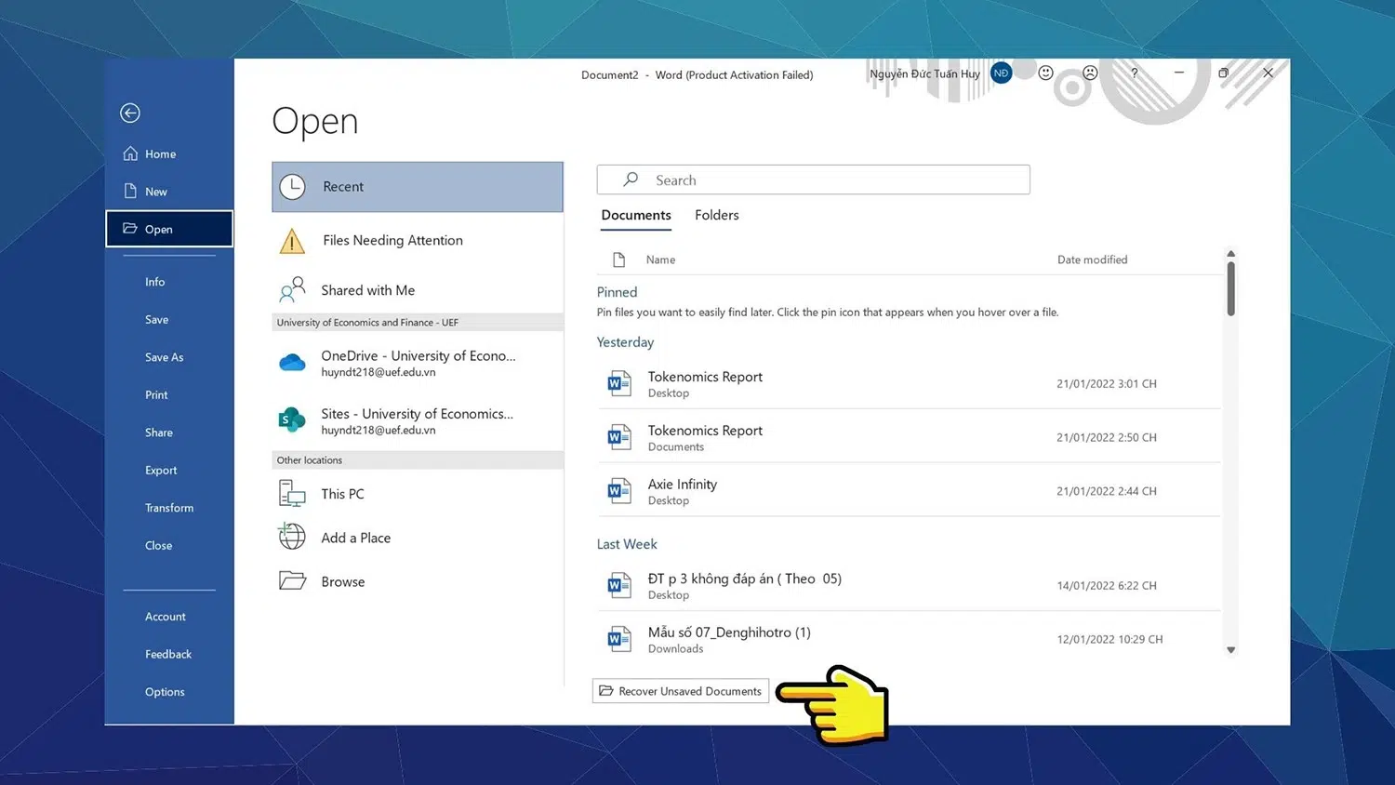Select the Recent clock icon

coord(292,187)
